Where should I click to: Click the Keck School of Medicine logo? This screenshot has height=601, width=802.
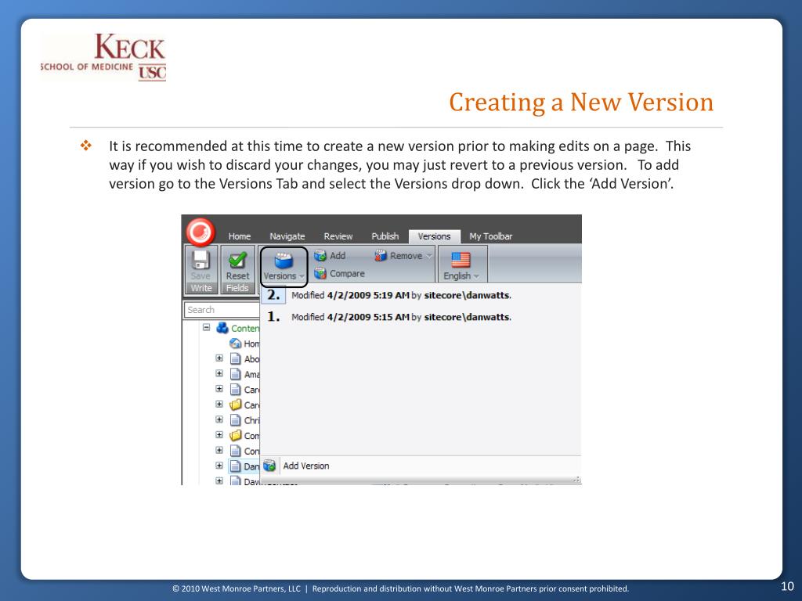103,56
